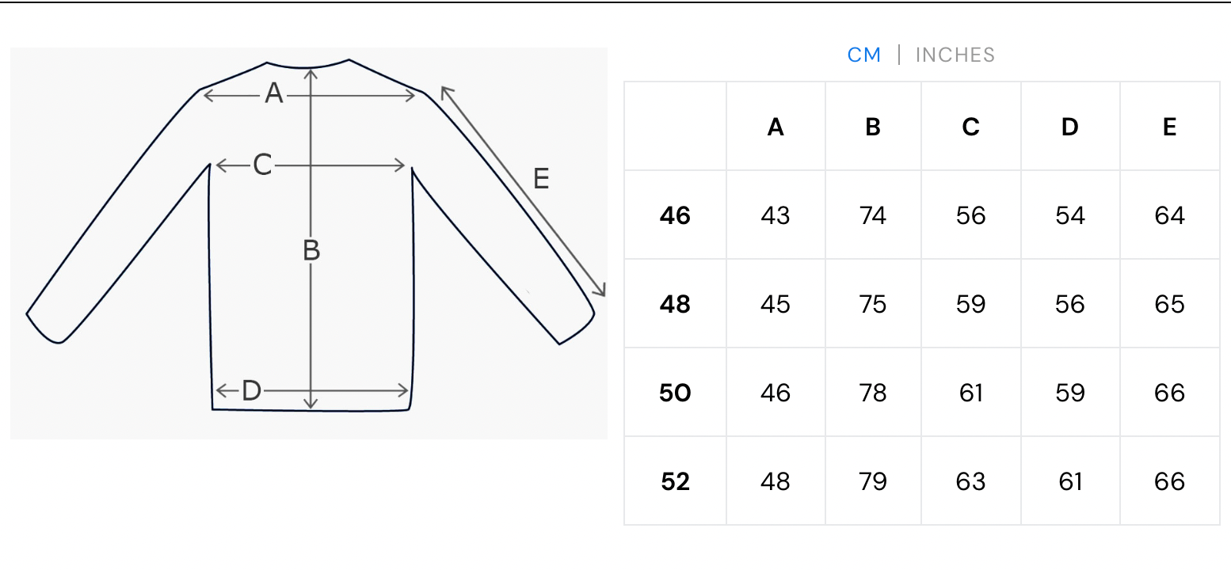Click the value 59 in size 48 row

971,304
